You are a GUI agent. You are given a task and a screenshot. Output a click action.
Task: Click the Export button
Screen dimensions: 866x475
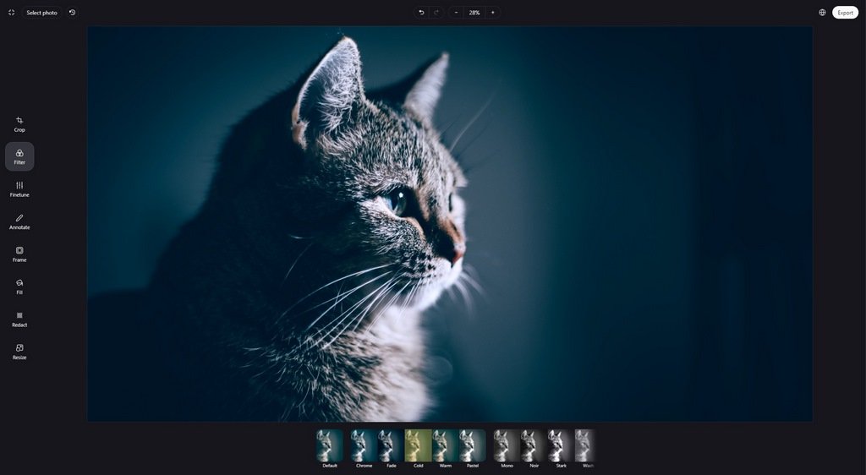pos(845,12)
